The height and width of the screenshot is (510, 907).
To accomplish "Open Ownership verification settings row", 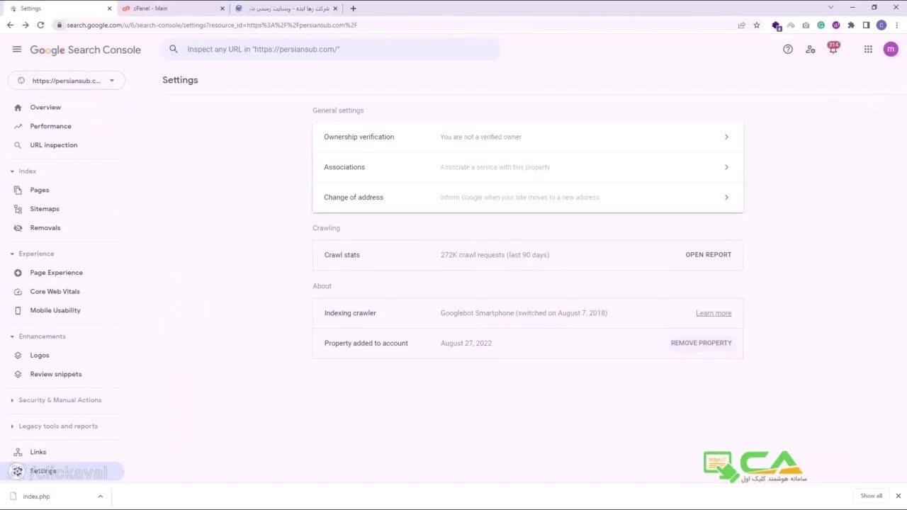I will [527, 137].
